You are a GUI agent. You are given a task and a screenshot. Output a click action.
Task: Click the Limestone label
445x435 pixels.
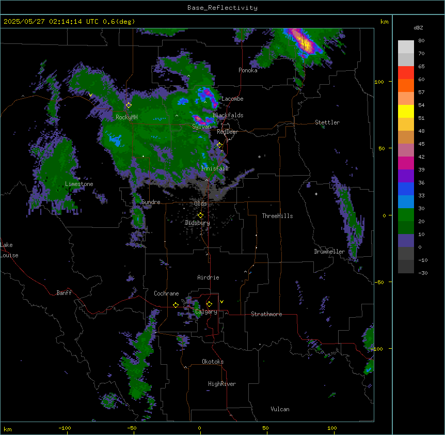79,184
